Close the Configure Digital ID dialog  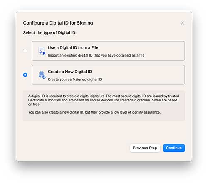click(183, 23)
